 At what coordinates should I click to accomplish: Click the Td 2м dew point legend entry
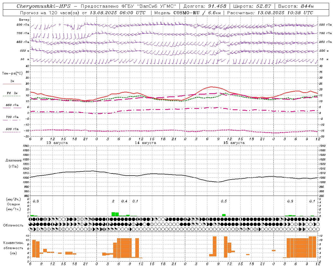click(x=12, y=94)
